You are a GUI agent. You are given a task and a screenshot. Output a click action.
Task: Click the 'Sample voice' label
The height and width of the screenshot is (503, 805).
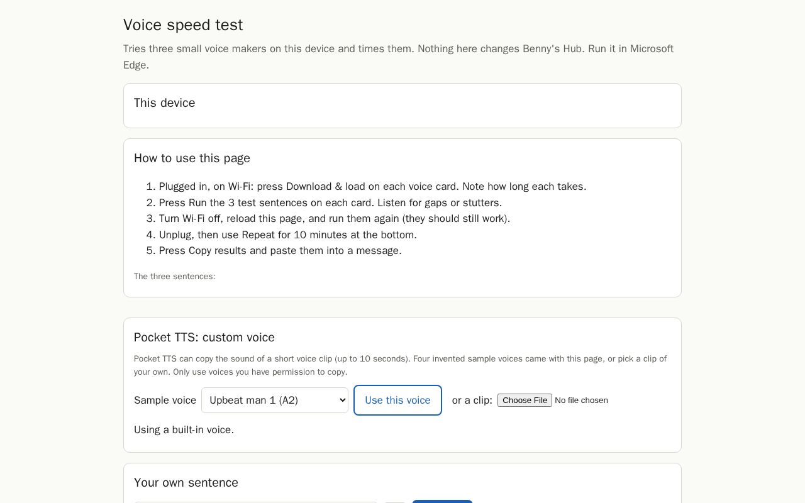tap(165, 401)
